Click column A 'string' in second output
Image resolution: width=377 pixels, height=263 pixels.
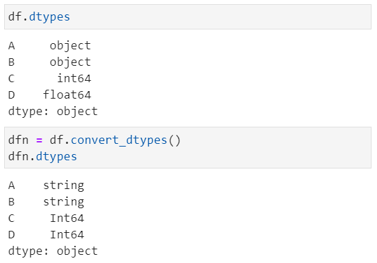[64, 186]
